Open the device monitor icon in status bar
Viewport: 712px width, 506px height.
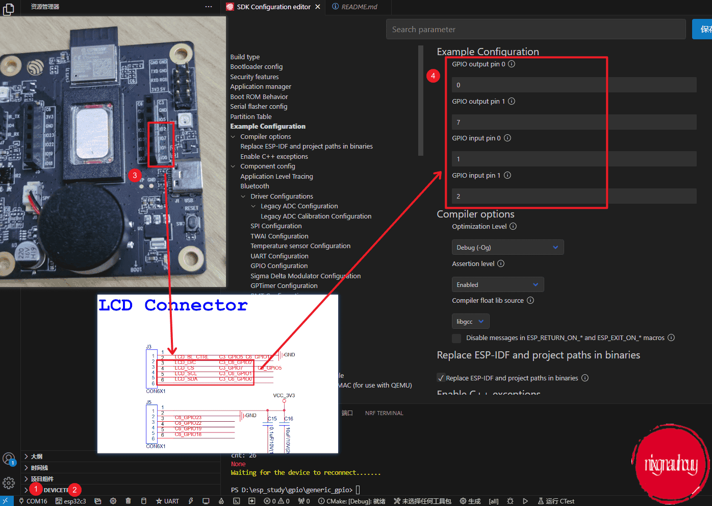(206, 501)
